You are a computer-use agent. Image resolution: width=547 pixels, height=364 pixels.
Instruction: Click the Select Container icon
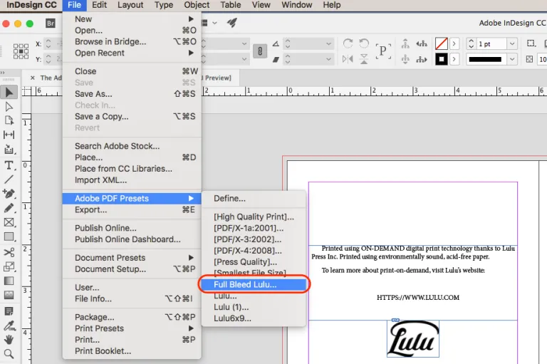(x=405, y=44)
